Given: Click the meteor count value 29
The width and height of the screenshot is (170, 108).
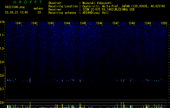Looking at the screenshot, I should (x=39, y=12).
